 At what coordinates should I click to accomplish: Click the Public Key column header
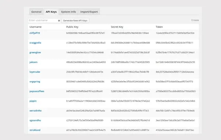(72, 27)
